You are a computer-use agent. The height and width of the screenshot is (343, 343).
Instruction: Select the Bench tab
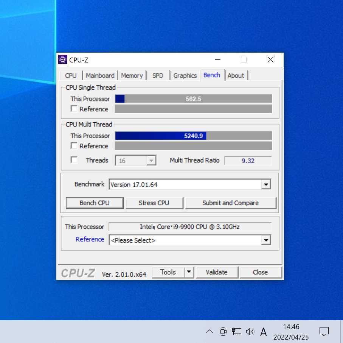[212, 75]
